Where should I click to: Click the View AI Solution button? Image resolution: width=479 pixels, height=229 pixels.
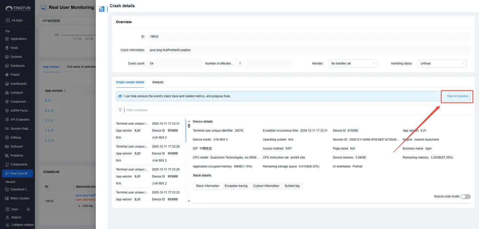457,96
